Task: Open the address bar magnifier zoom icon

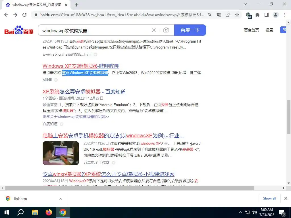Action: pos(209,15)
